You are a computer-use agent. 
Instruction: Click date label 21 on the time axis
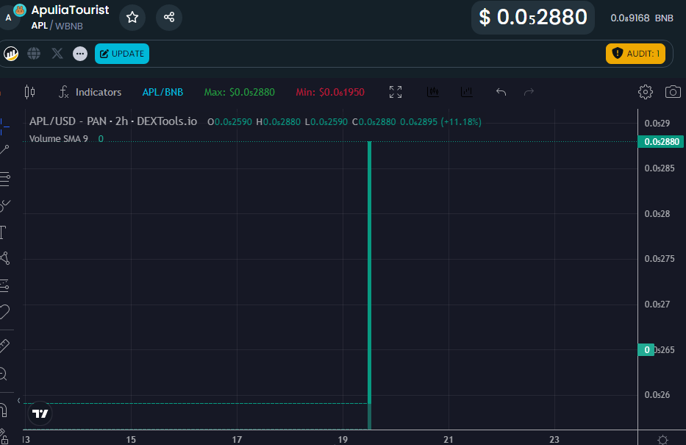(449, 439)
